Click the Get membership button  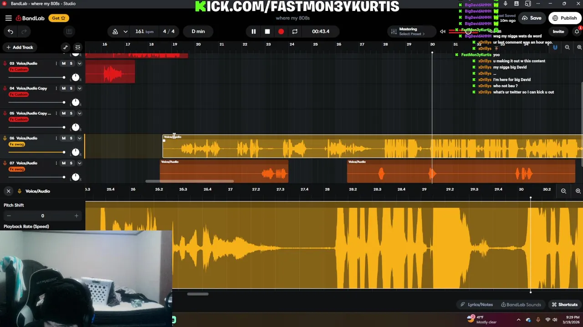pyautogui.click(x=59, y=18)
